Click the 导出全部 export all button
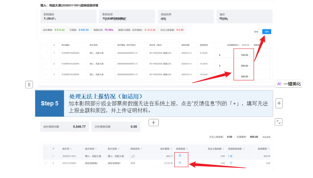Image resolution: width=313 pixels, height=178 pixels. pyautogui.click(x=266, y=137)
